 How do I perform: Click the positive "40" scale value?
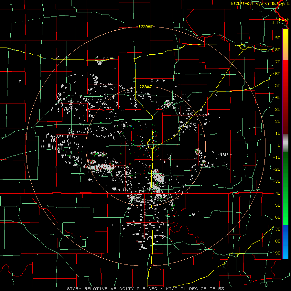(x=278, y=97)
